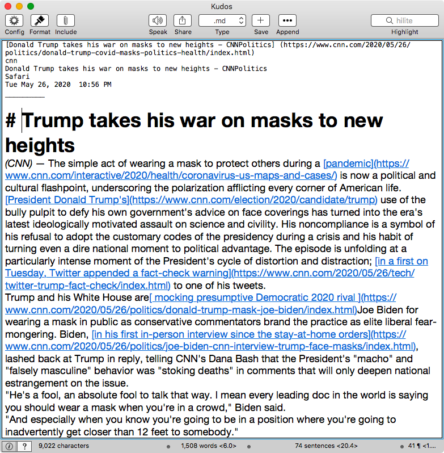Click the Save plus button
This screenshot has height=453, width=444.
(261, 20)
